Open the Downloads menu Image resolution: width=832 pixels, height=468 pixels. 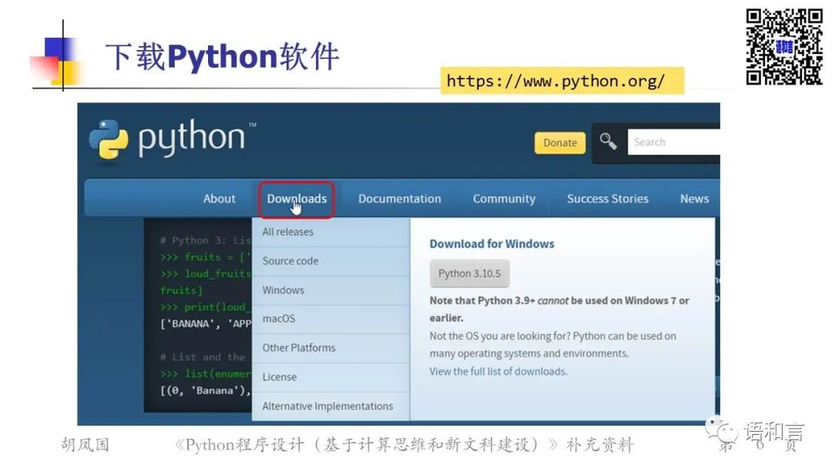point(297,199)
